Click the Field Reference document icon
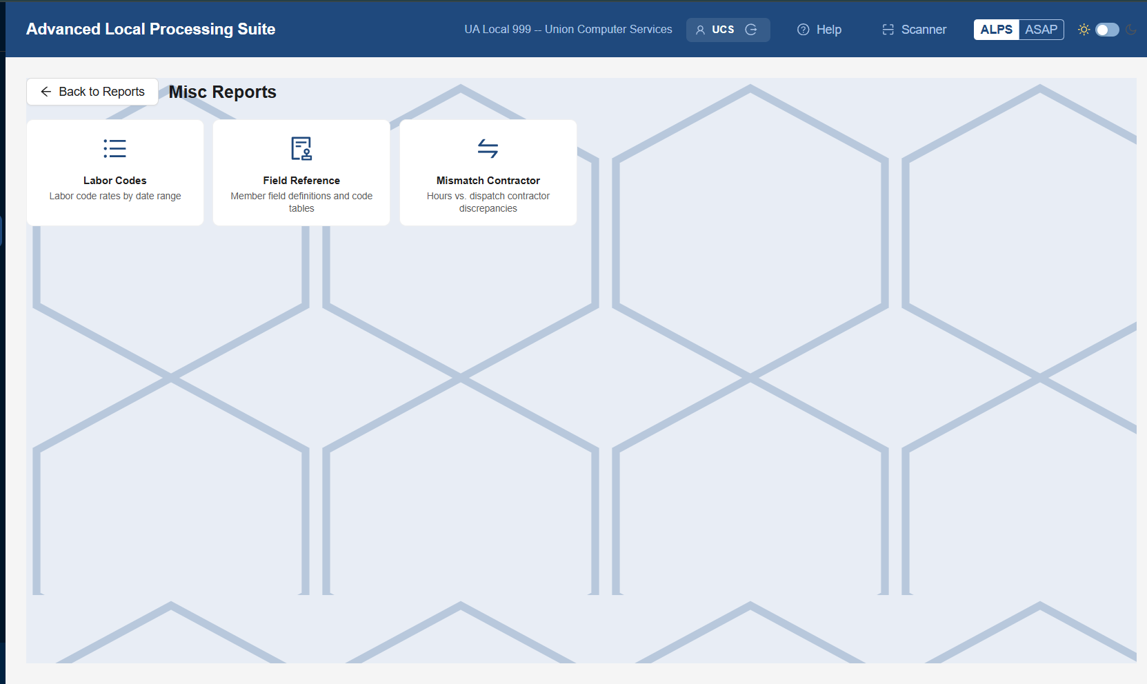 pos(301,148)
